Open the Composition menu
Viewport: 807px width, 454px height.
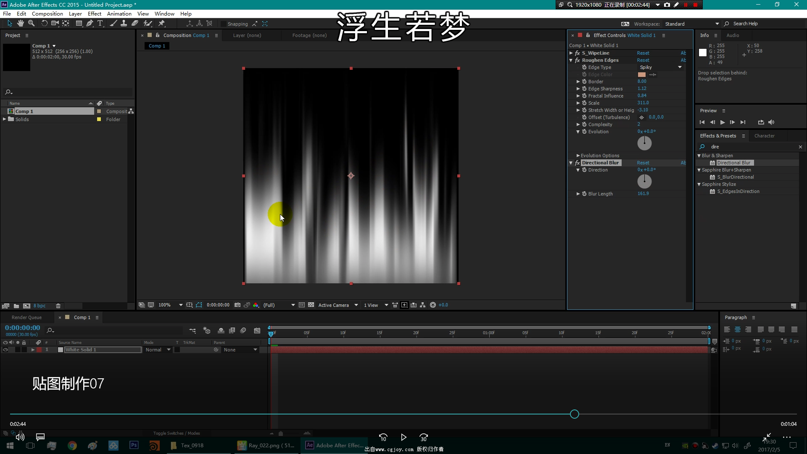47,13
